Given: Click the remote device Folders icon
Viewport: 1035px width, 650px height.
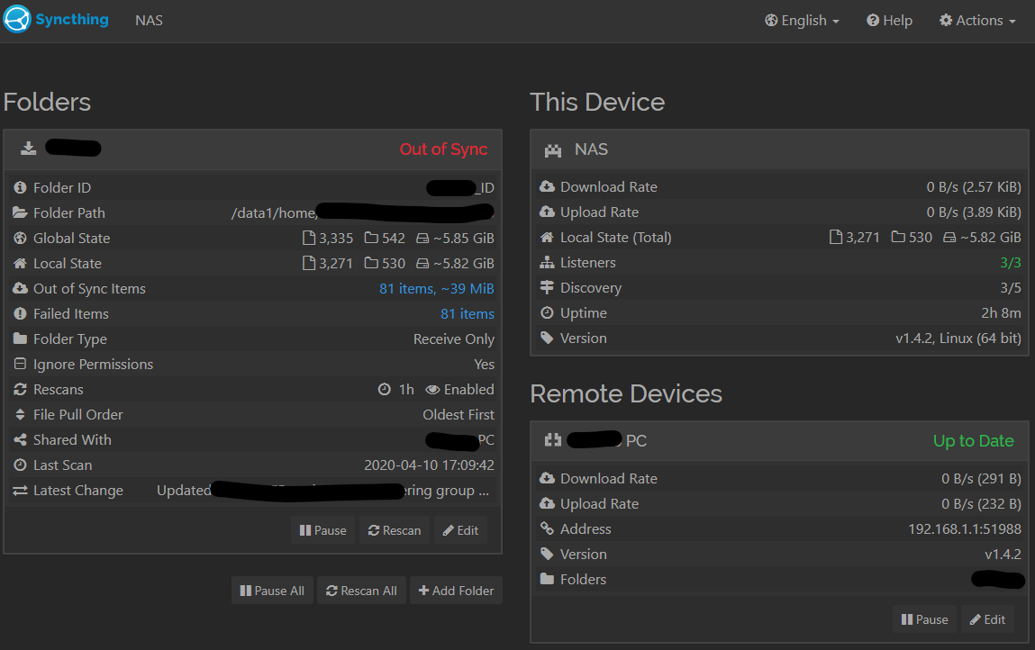Looking at the screenshot, I should pyautogui.click(x=547, y=579).
